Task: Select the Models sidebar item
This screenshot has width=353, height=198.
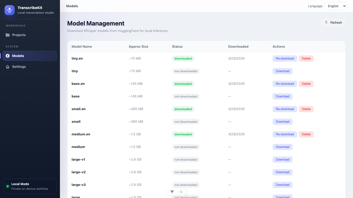Action: pos(30,56)
